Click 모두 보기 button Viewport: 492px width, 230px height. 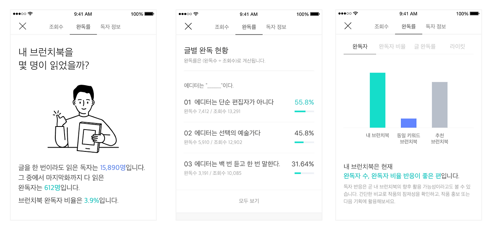249,201
